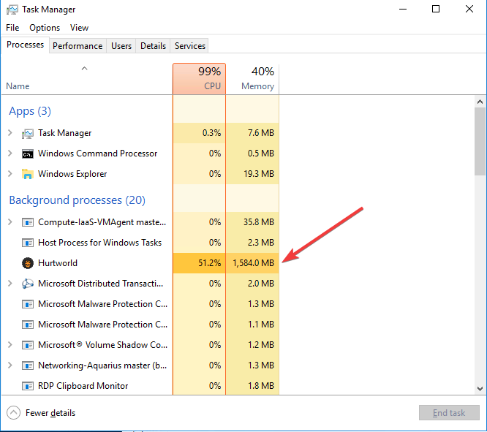Click the RDP Clipboard Monitor icon
The width and height of the screenshot is (487, 432).
(27, 386)
